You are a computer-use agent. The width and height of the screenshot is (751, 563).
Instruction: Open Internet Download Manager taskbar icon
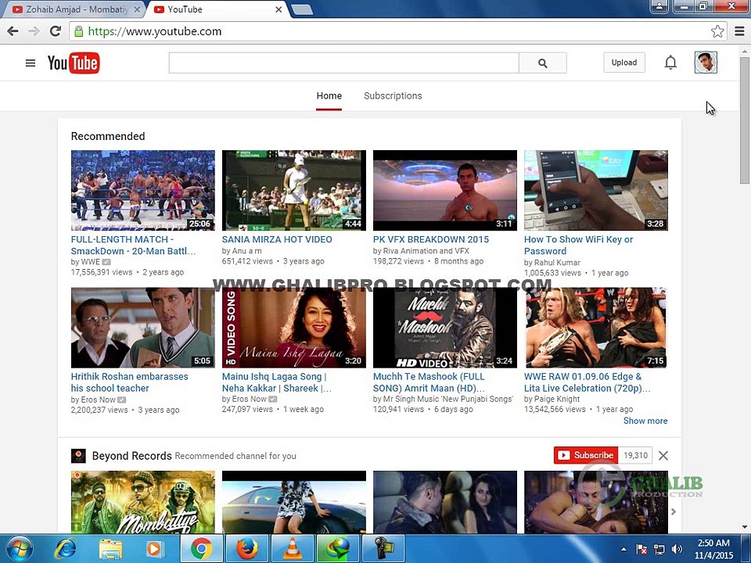[337, 549]
